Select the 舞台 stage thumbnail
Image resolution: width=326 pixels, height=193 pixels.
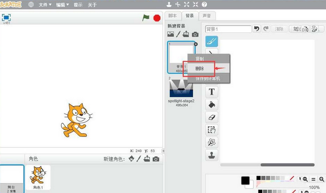click(12, 179)
